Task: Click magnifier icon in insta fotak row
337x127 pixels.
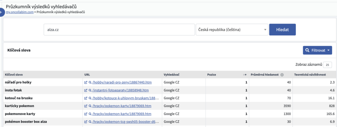Action: tap(90, 90)
